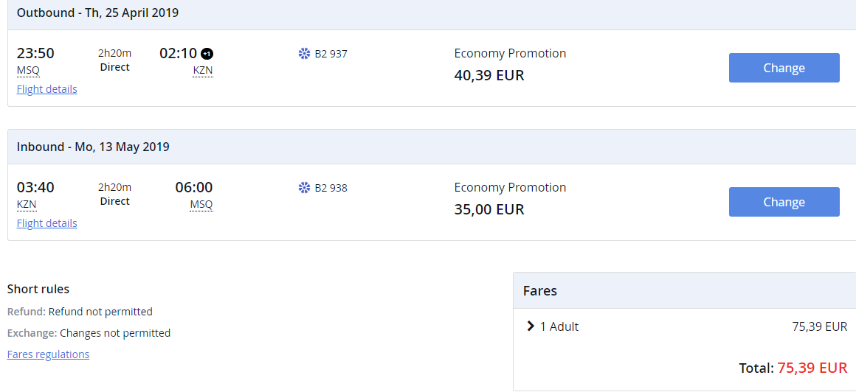Viewport: 856px width, 392px height.
Task: Click the 35,00 EUR inbound fare price
Action: point(489,209)
